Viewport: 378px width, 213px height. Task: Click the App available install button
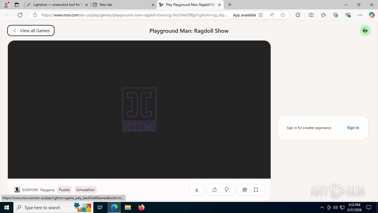248,15
